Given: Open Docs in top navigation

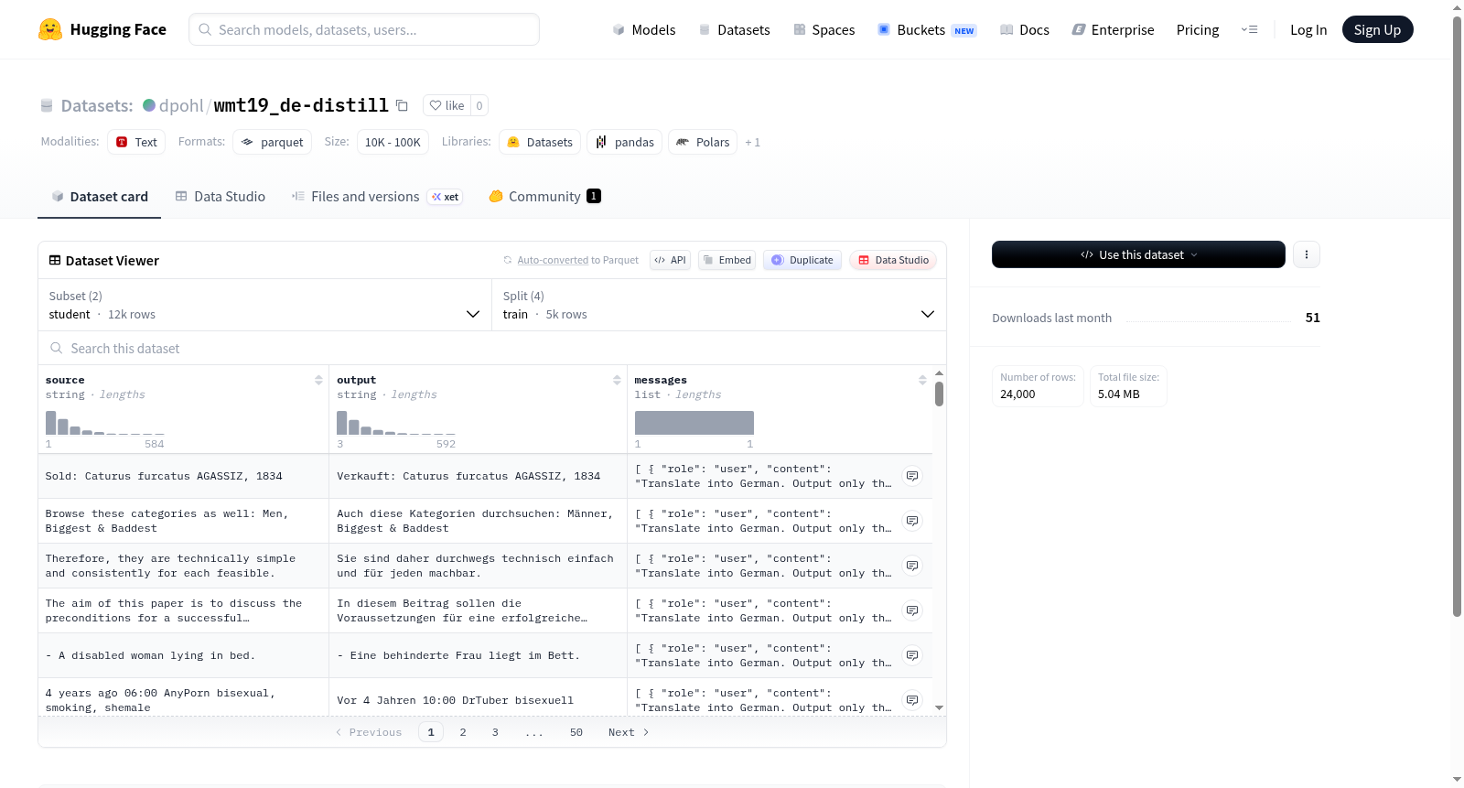Looking at the screenshot, I should pyautogui.click(x=1025, y=29).
